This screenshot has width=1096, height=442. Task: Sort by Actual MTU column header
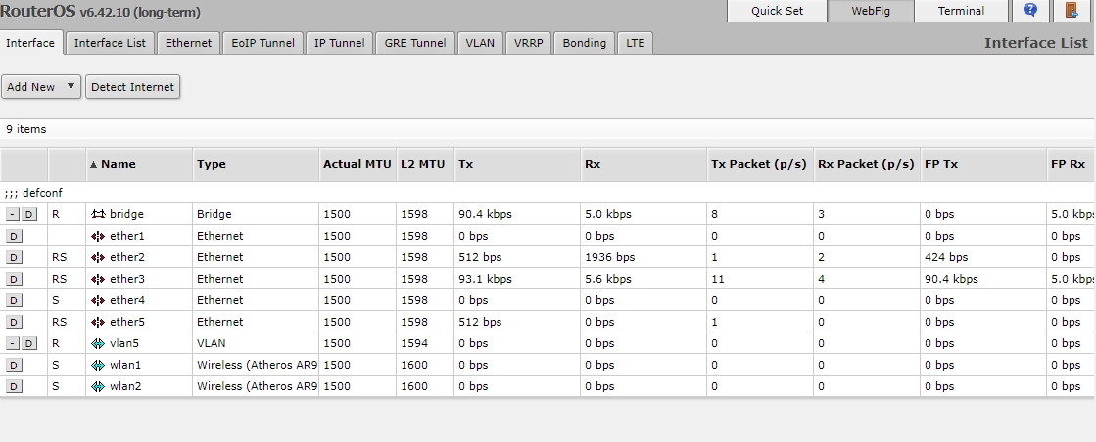357,165
